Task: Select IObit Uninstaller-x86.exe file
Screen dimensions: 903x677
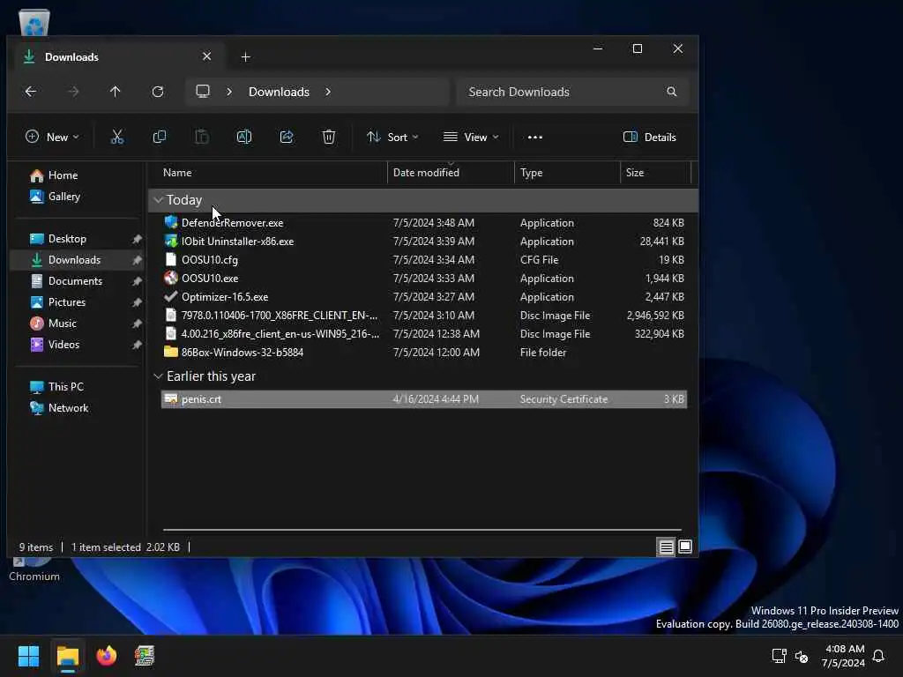Action: coord(424,242)
